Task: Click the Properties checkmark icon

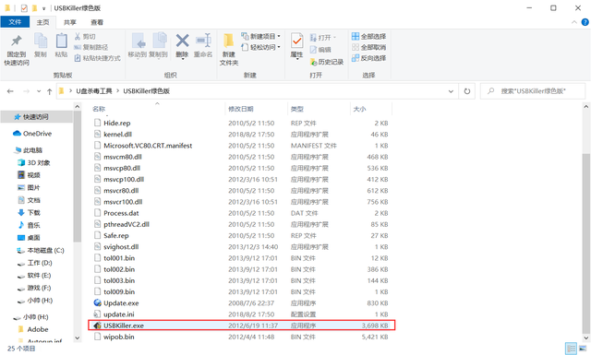Action: [296, 41]
